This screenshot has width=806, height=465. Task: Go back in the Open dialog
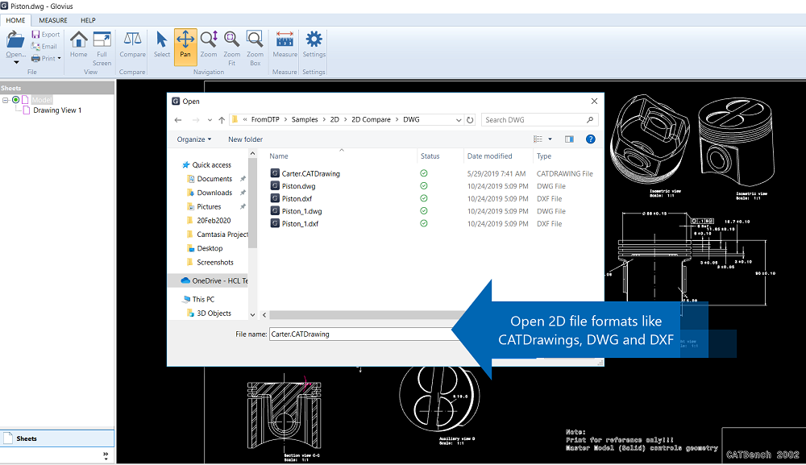(x=178, y=120)
